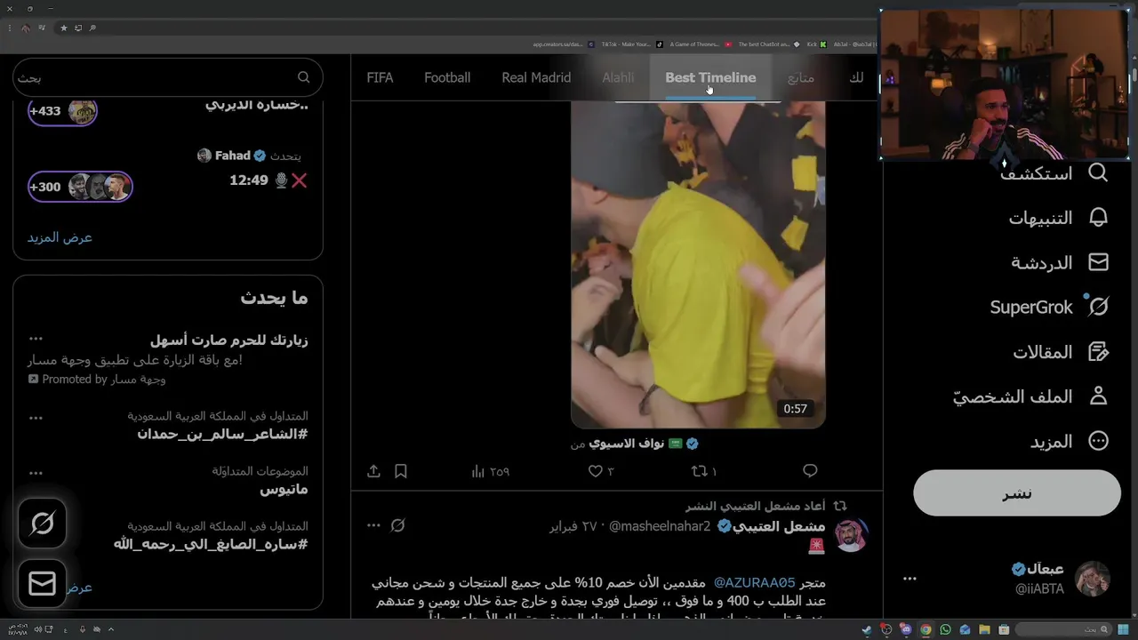Open Profile (الملف الشخصي) person icon
1138x640 pixels.
point(1098,396)
